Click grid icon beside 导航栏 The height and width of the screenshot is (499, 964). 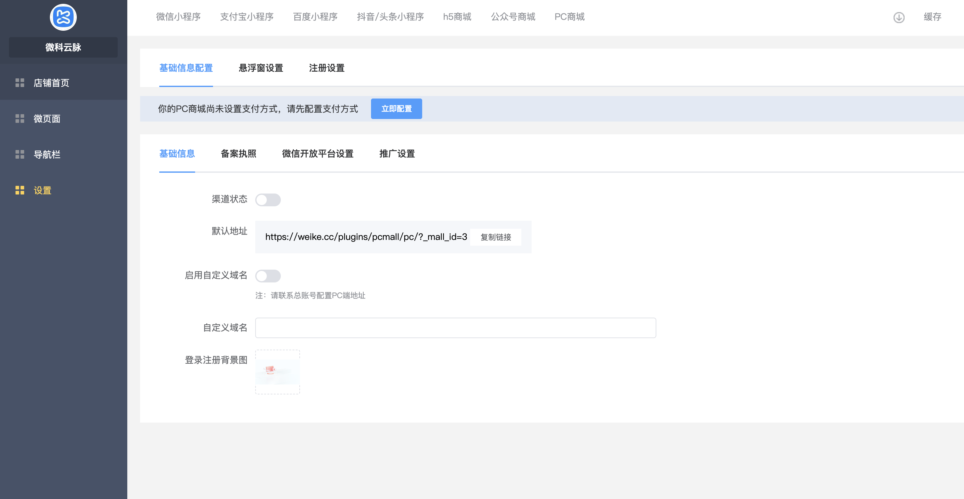point(20,154)
